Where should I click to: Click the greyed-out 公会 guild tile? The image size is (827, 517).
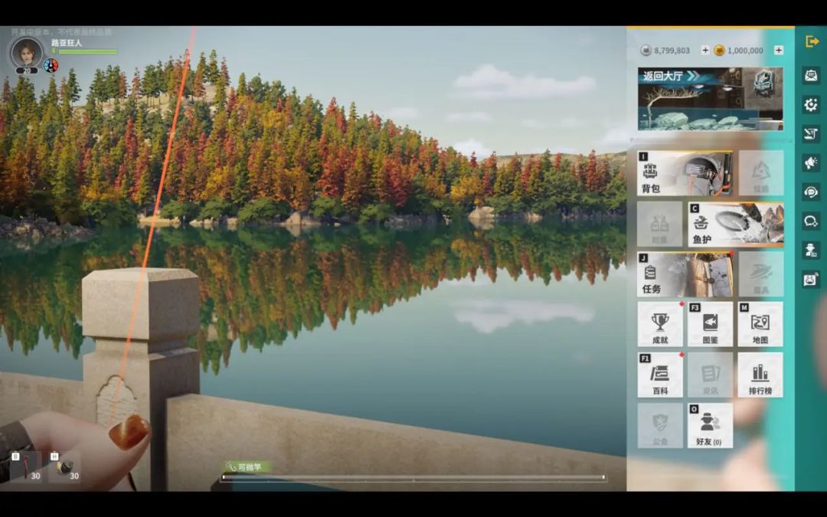click(x=660, y=426)
